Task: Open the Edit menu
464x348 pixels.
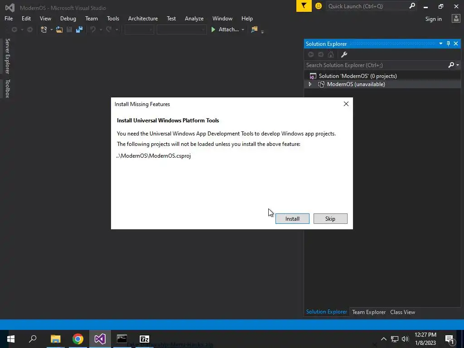Action: (26, 18)
